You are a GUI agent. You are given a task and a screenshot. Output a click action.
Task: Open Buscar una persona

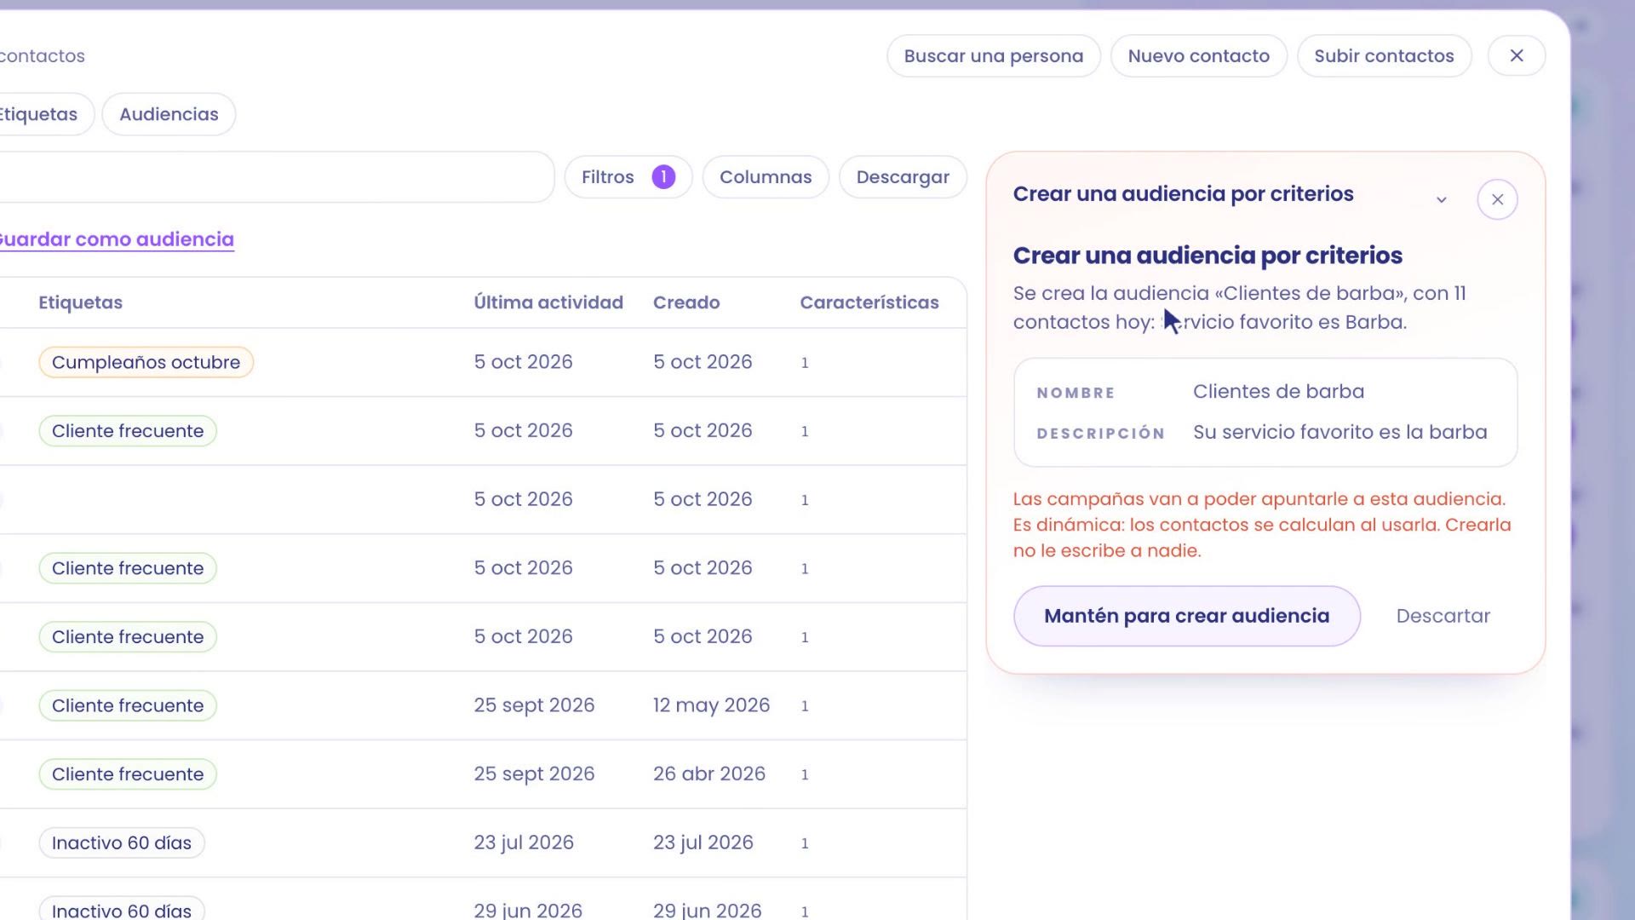(993, 55)
